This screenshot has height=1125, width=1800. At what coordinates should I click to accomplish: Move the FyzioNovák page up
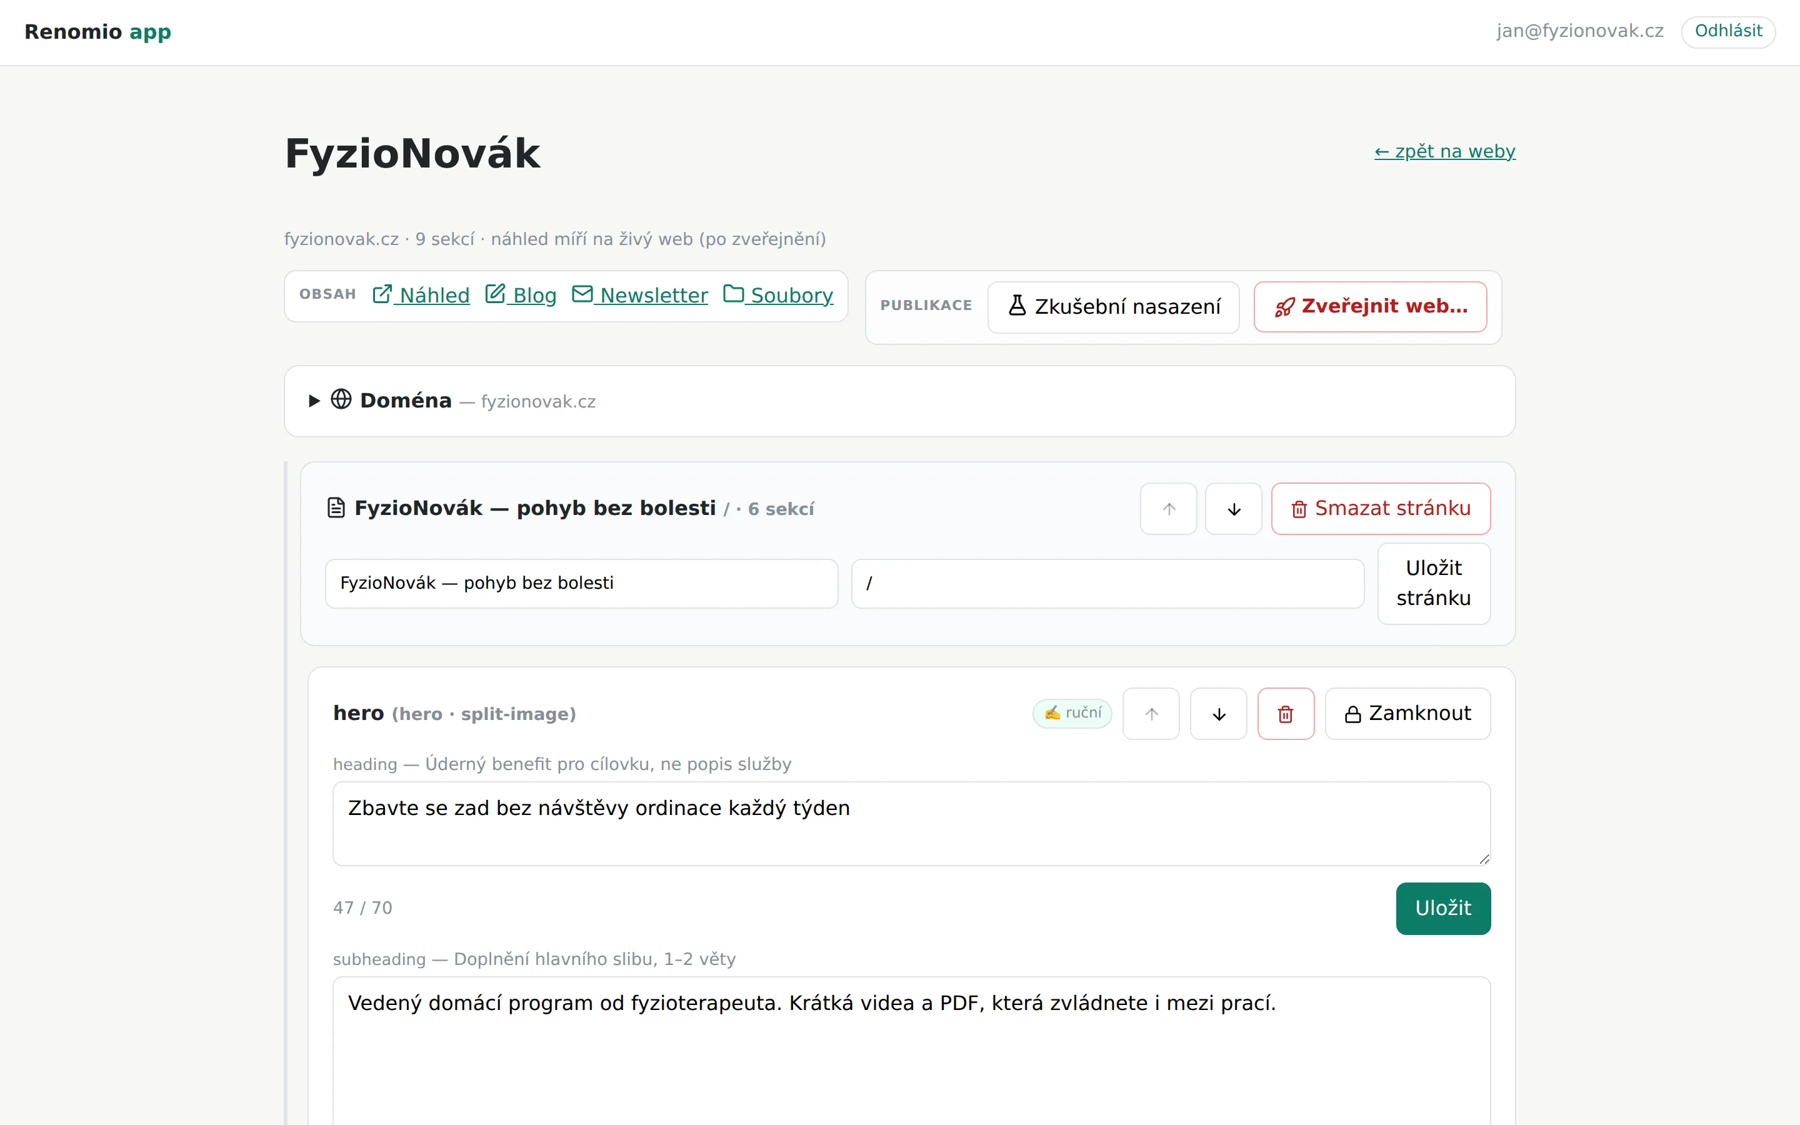point(1169,509)
